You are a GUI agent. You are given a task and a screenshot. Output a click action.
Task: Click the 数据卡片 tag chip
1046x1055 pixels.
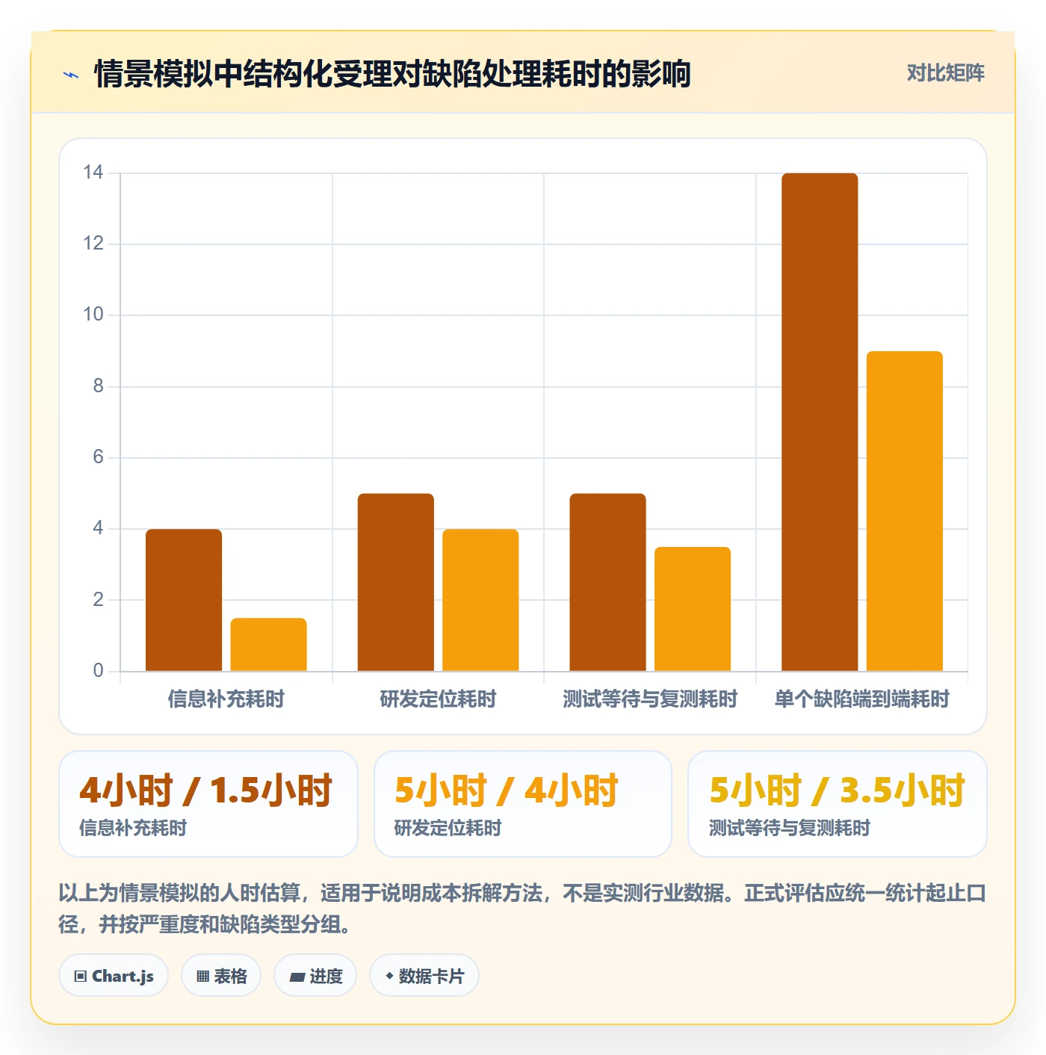[424, 976]
